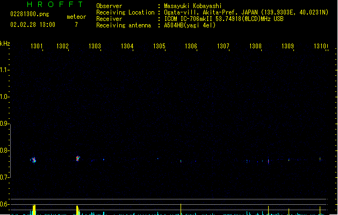Click the Receiving antenna label
Screen dimensions: 338x215
[x=124, y=25]
